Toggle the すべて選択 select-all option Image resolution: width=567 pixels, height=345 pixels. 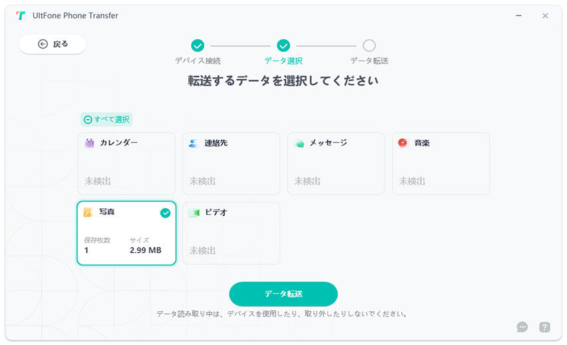[x=107, y=119]
